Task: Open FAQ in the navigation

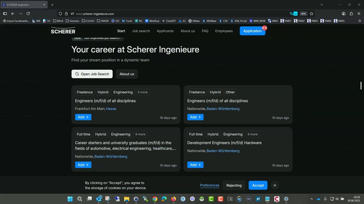Action: coord(205,31)
